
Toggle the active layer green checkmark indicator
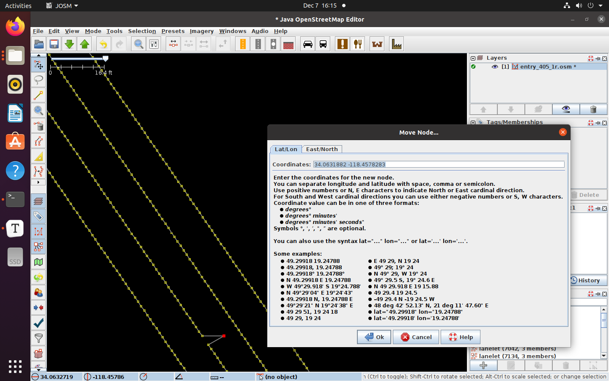click(473, 66)
